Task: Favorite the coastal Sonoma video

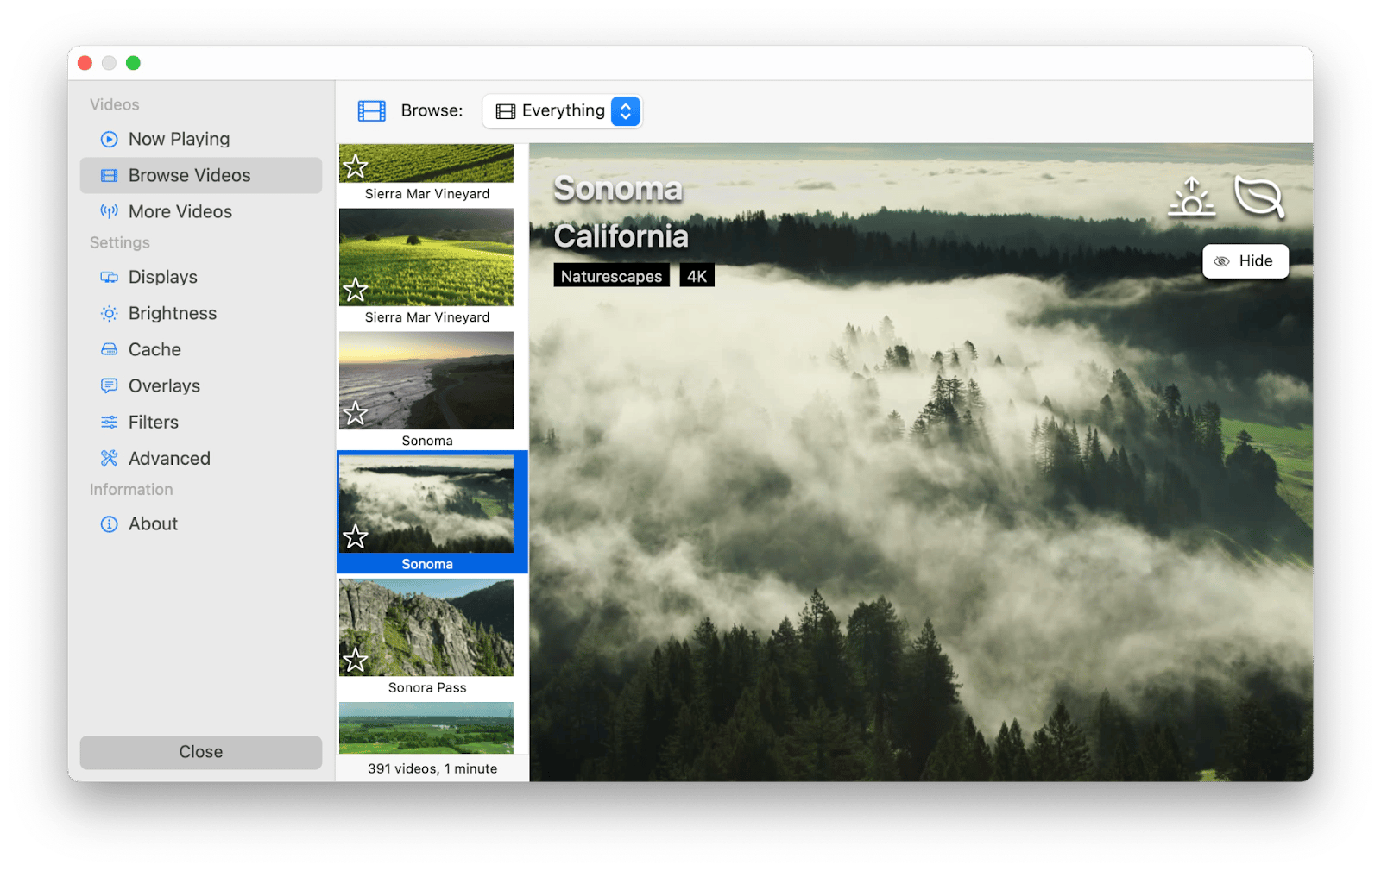Action: point(355,413)
